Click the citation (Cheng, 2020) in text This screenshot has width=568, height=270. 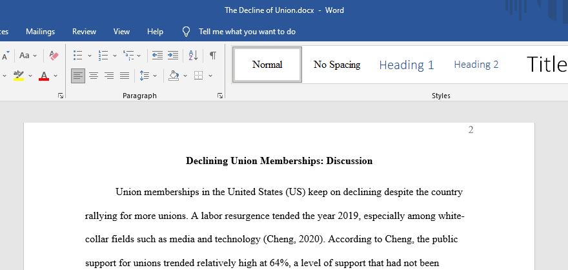coord(294,239)
